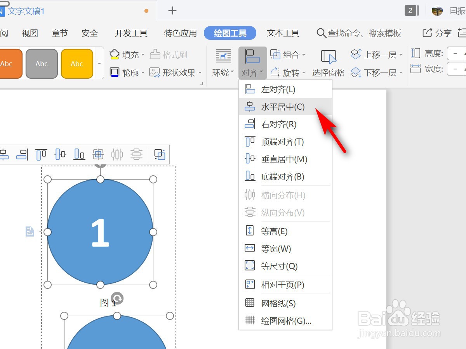The width and height of the screenshot is (466, 349).
Task: Select 垂直居中 in floating alignment toolbar
Action: point(60,154)
